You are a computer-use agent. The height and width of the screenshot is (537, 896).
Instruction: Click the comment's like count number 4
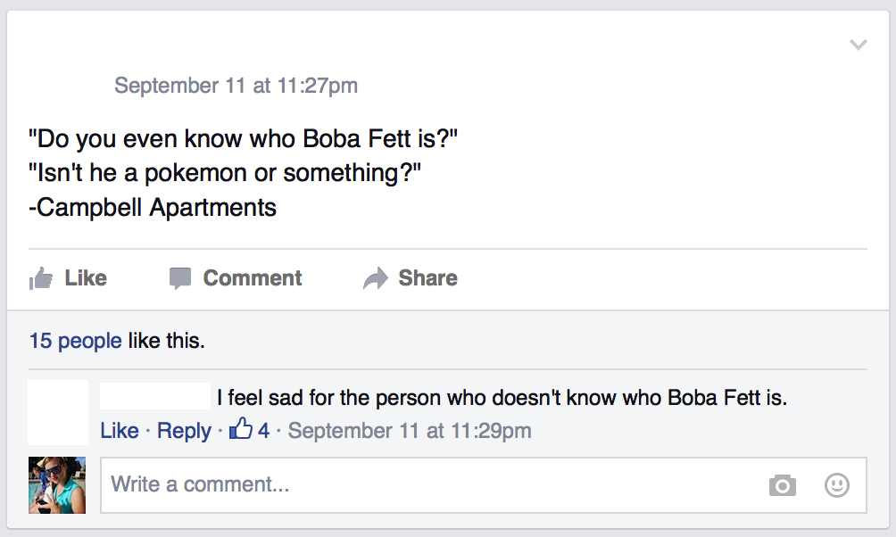[x=263, y=431]
